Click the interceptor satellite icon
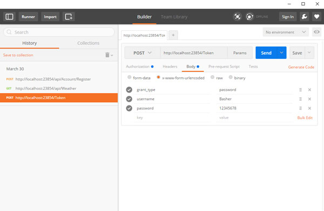 pyautogui.click(x=237, y=17)
